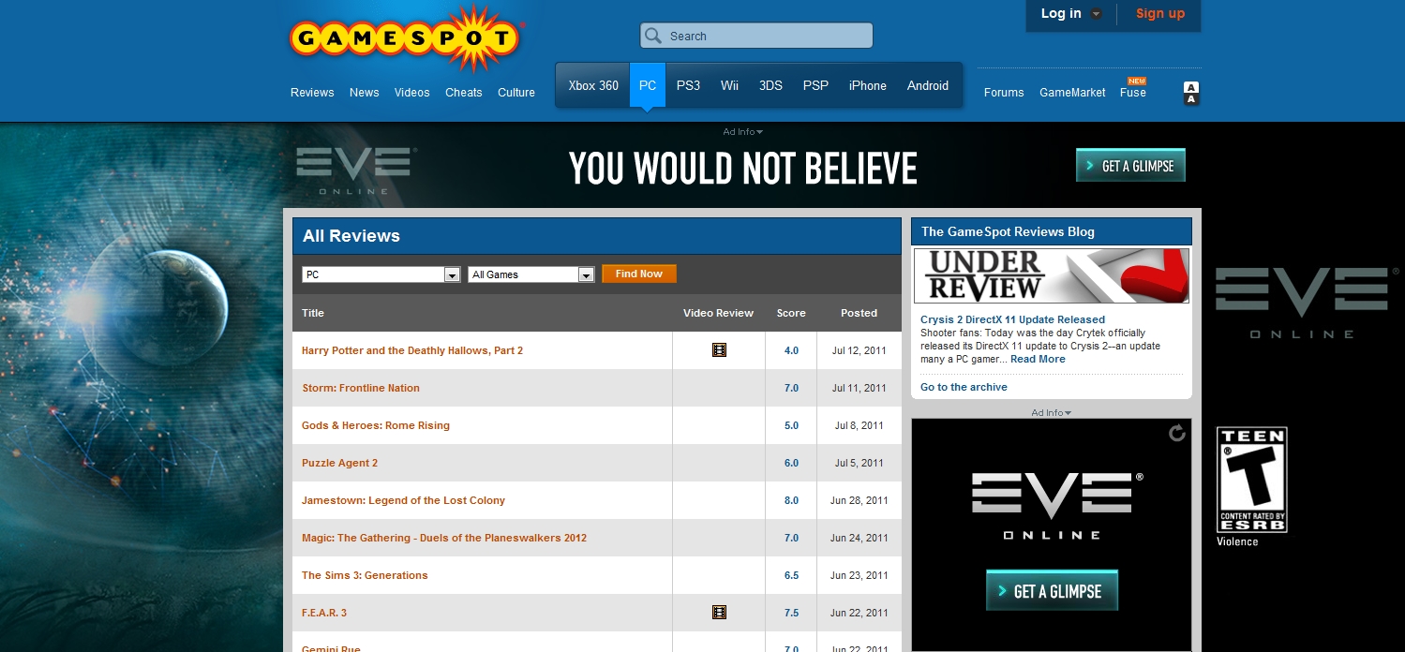Click the Jul 12, 2011 posted date

[859, 350]
